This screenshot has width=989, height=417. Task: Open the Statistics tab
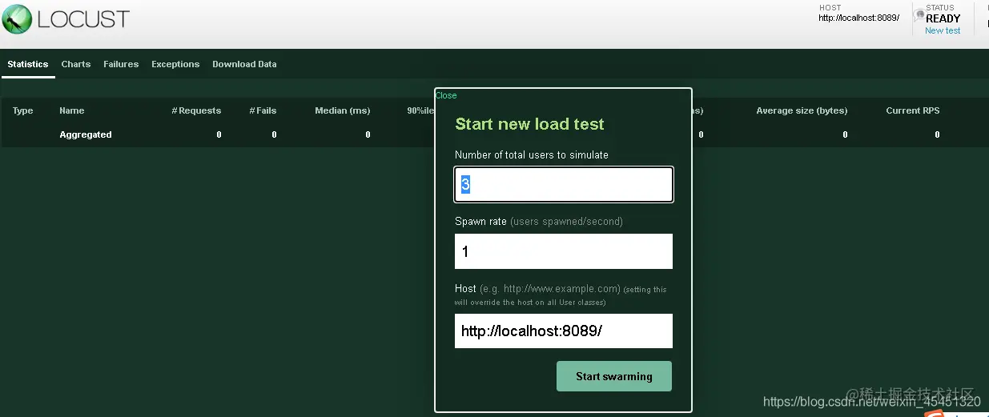coord(28,64)
